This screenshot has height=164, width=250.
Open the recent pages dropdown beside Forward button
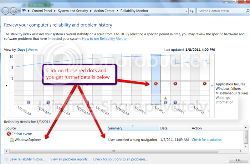pyautogui.click(x=19, y=11)
